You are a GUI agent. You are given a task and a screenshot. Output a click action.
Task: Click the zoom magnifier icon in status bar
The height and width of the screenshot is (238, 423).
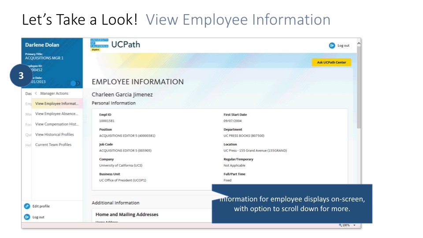tap(341, 225)
